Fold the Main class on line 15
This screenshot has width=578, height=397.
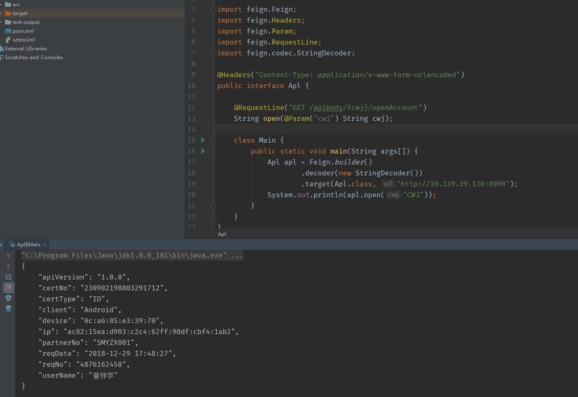click(x=214, y=141)
